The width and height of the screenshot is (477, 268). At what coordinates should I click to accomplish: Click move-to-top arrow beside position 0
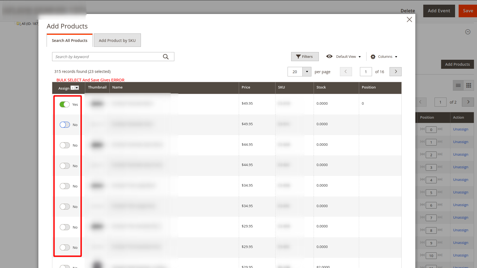click(422, 129)
